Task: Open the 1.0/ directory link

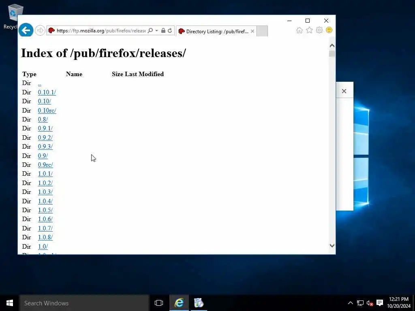Action: pos(43,247)
